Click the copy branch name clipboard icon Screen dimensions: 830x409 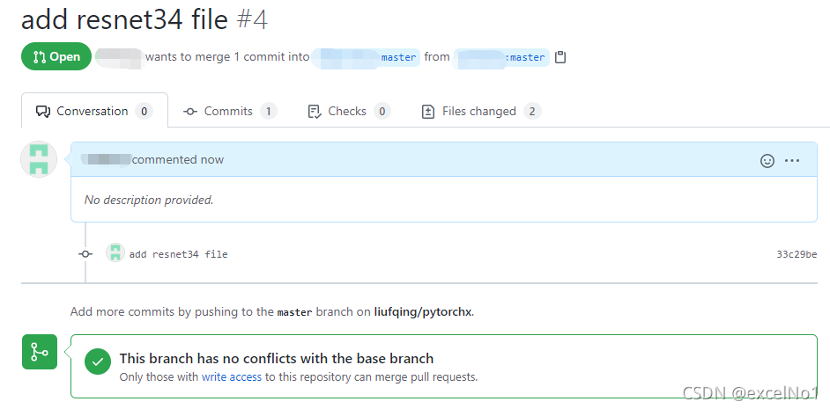[x=560, y=57]
